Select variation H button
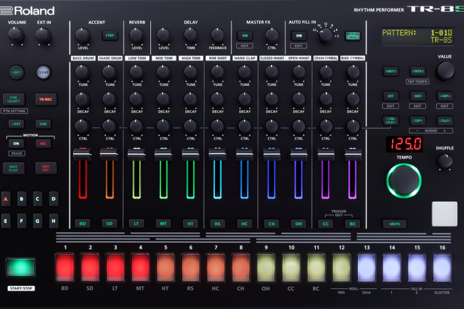Image resolution: width=464 pixels, height=309 pixels. 53,220
